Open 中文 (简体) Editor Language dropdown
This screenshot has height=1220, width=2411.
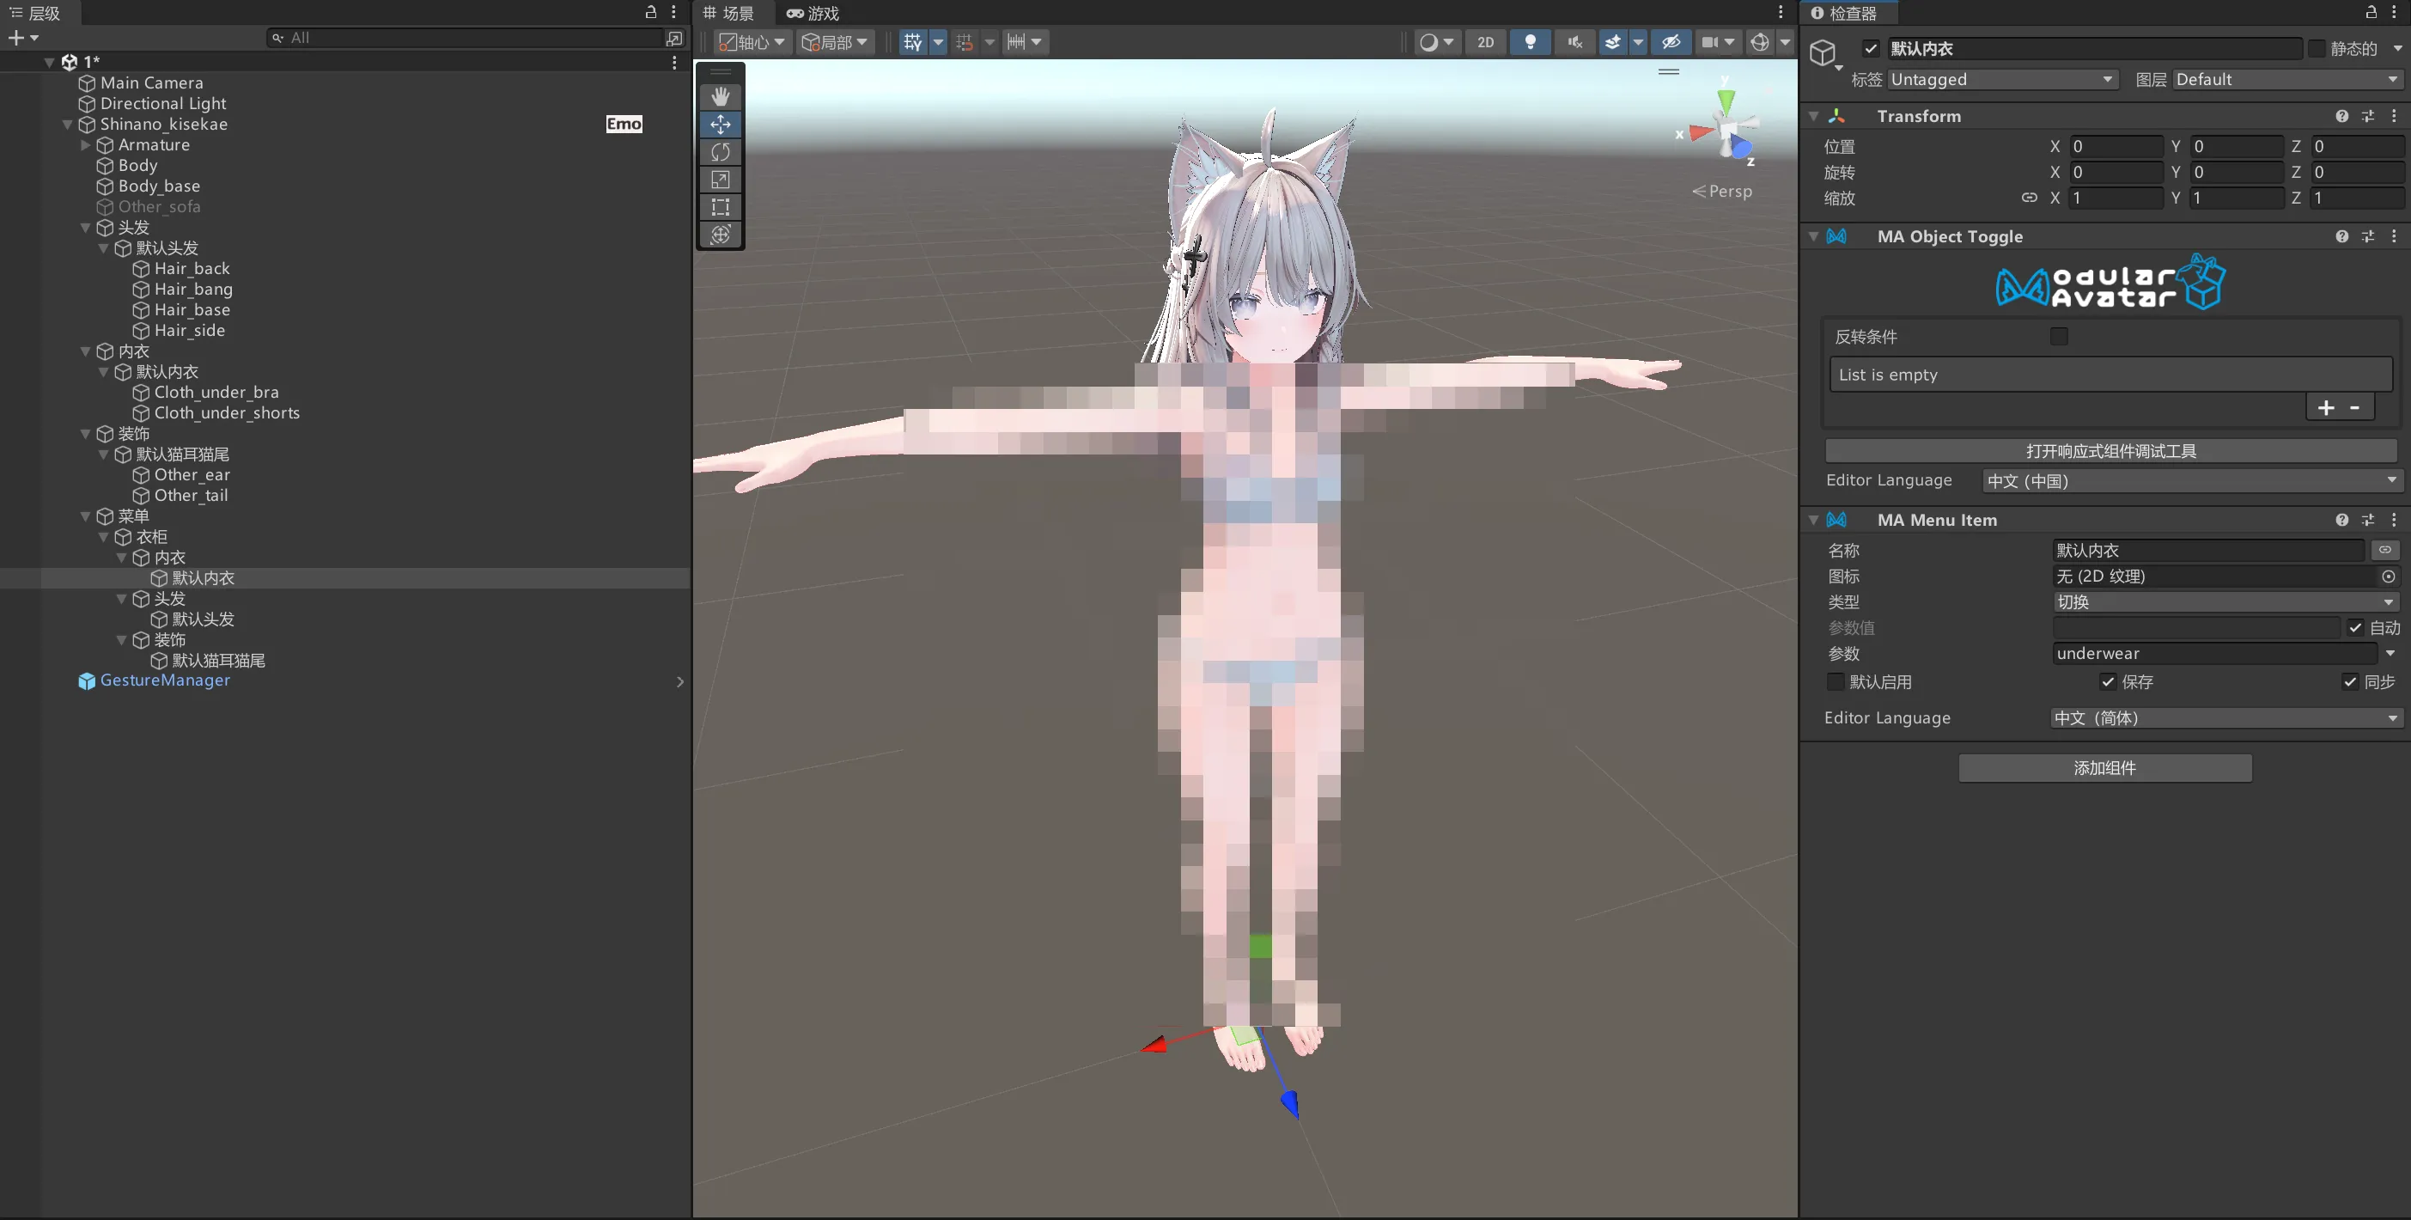point(2225,718)
